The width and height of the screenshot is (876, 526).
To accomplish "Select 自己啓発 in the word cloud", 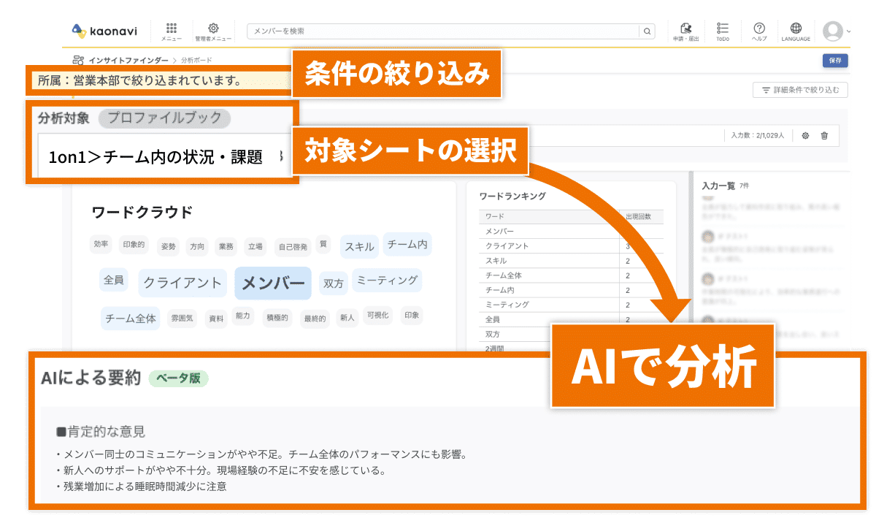I will tap(292, 246).
